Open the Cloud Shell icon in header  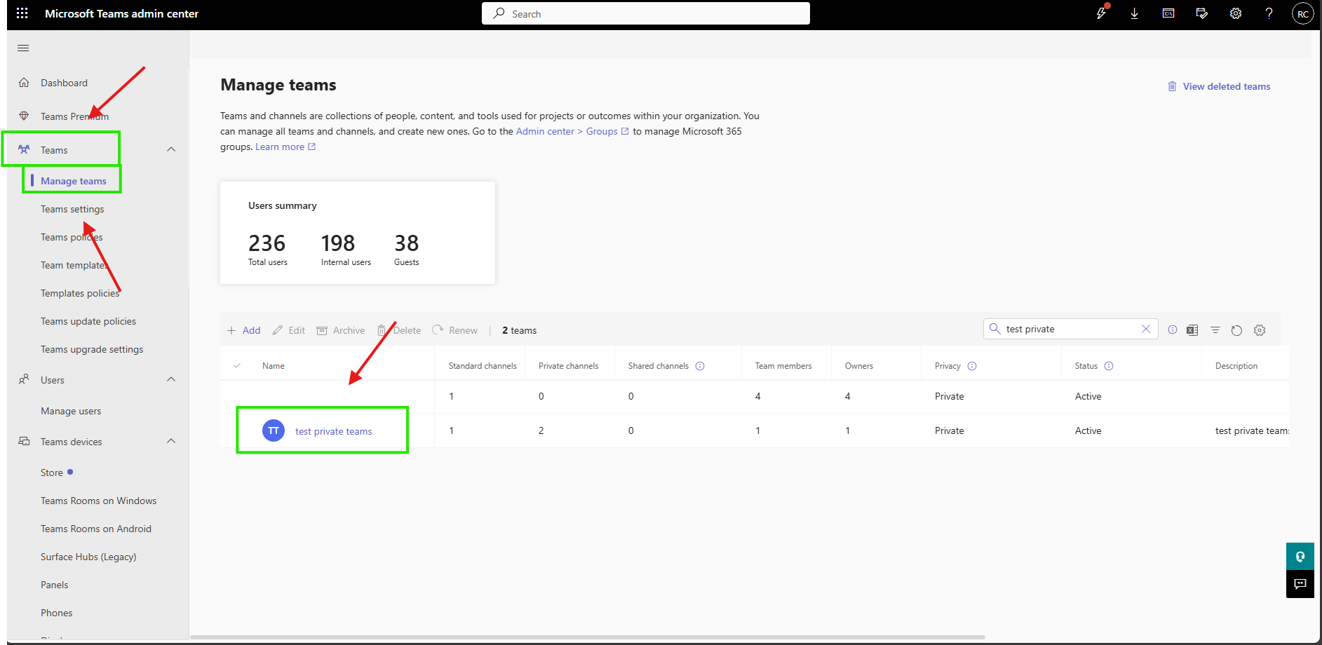[1168, 13]
